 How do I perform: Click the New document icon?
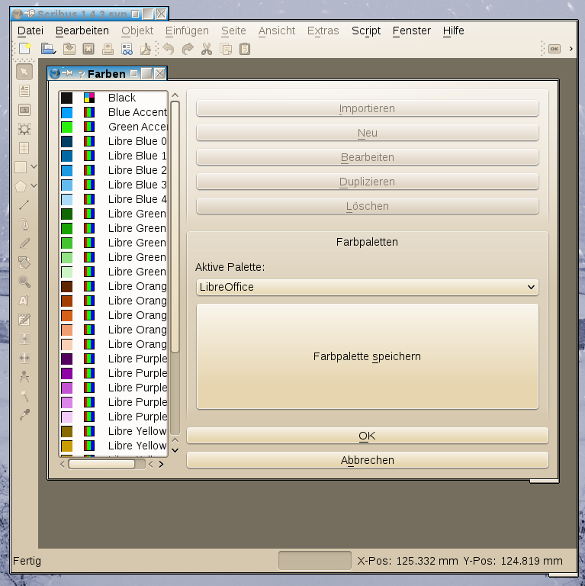click(x=25, y=49)
